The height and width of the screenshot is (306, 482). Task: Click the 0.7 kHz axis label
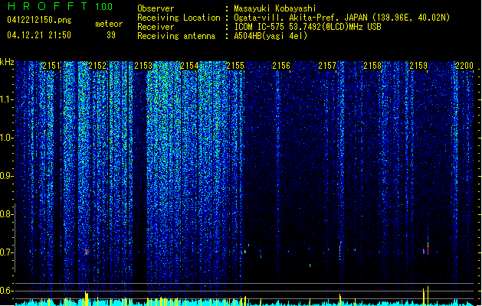[6, 252]
